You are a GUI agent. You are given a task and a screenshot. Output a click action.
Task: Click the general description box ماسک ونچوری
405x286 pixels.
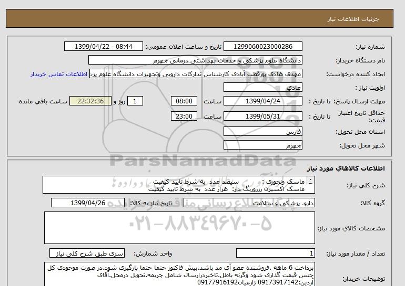tap(179, 185)
